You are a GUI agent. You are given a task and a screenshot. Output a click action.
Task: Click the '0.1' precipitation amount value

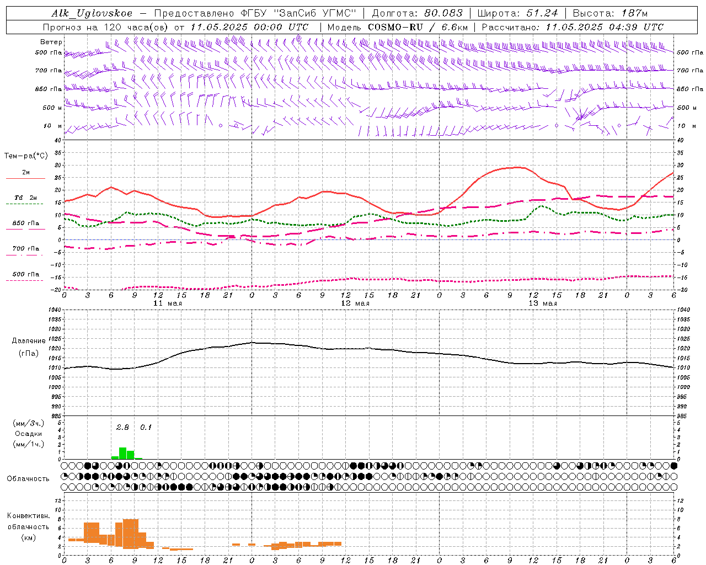click(x=146, y=427)
